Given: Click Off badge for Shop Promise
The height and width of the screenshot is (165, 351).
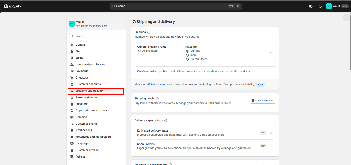Looking at the screenshot, I should (263, 146).
